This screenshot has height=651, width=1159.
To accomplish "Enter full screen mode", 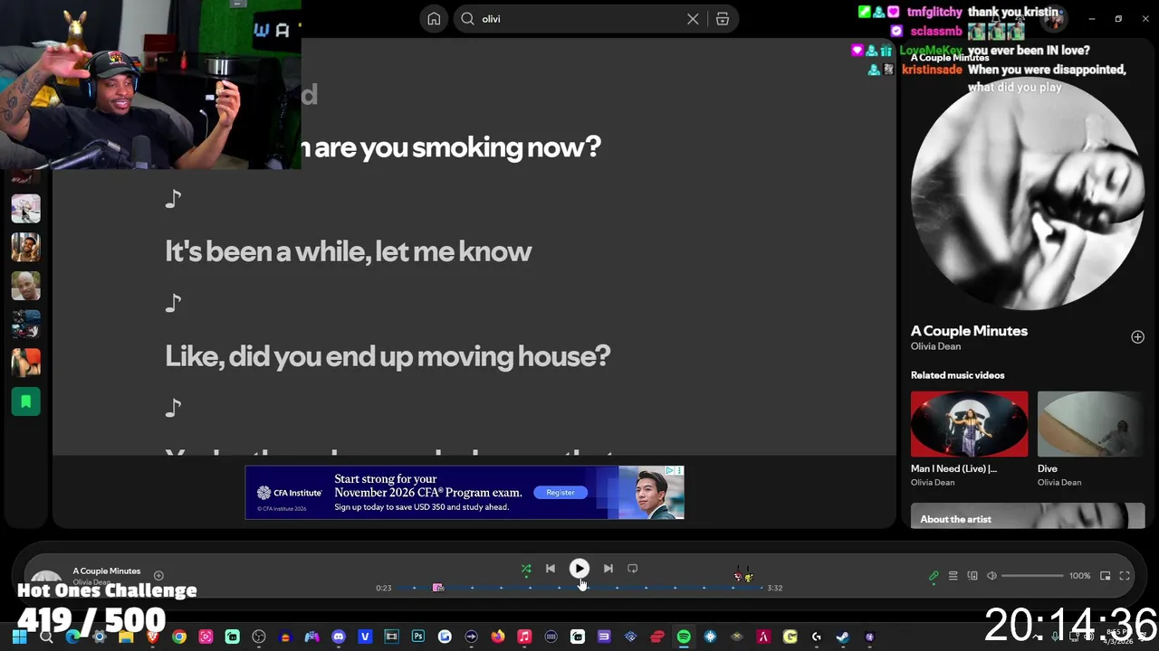I will tap(1125, 576).
